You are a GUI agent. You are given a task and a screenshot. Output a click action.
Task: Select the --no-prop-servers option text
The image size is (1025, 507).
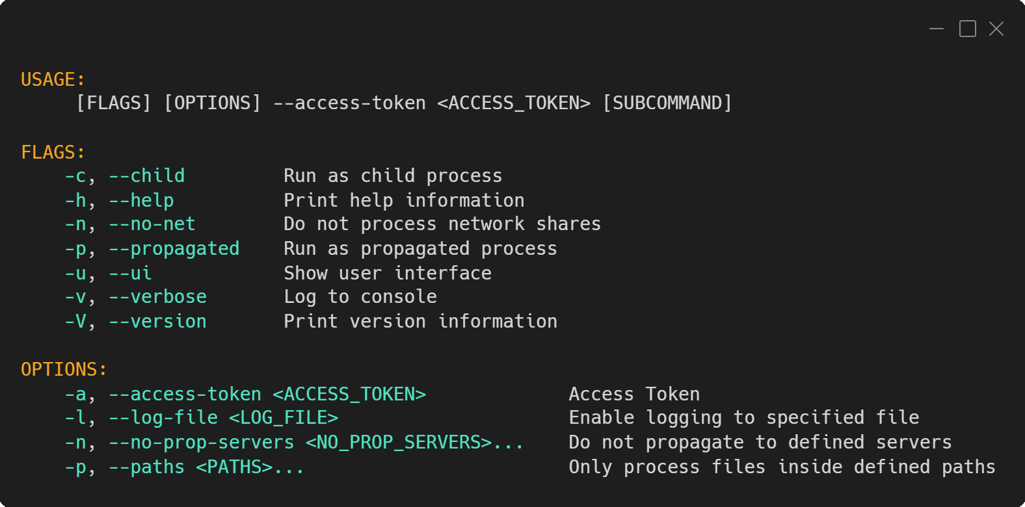[200, 442]
